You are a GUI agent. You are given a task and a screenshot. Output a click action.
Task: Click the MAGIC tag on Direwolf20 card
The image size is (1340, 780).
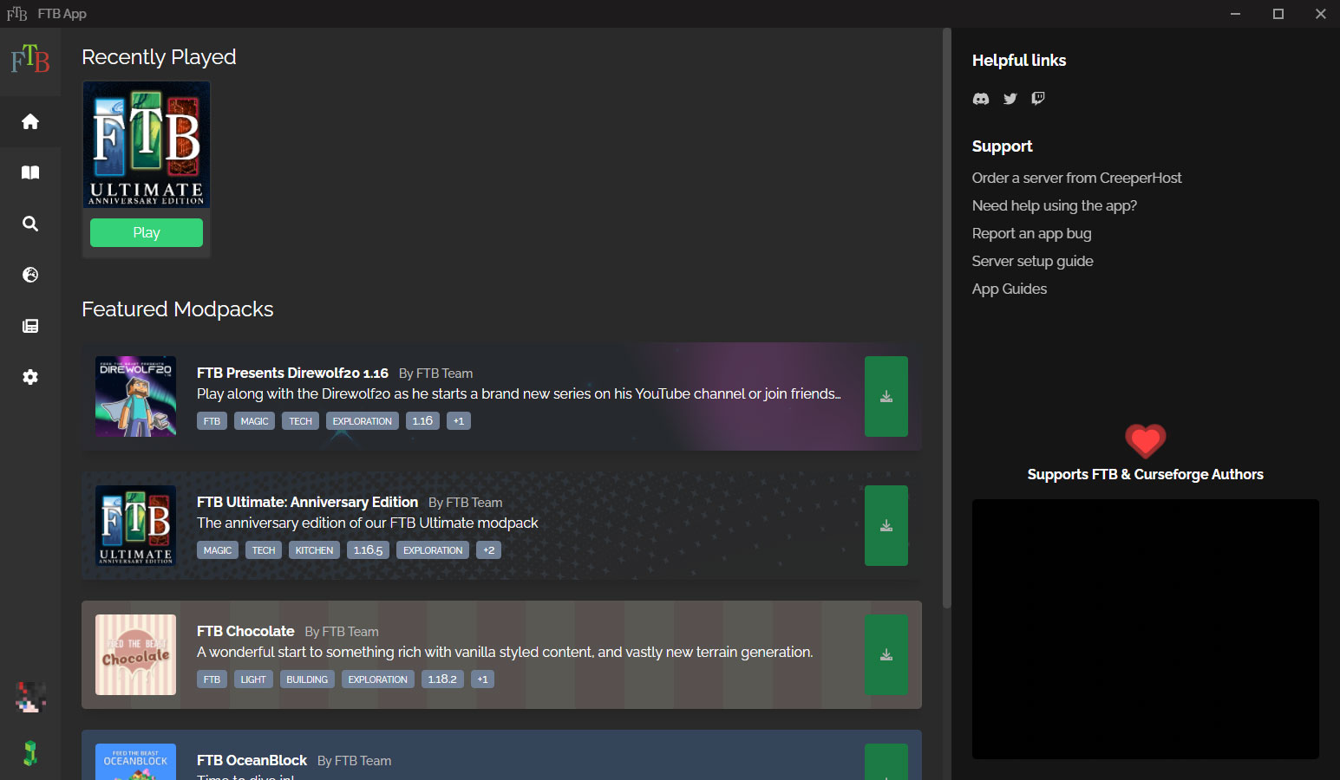[x=254, y=421]
